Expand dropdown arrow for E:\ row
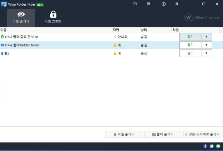The width and height of the screenshot is (223, 151). 206,53
